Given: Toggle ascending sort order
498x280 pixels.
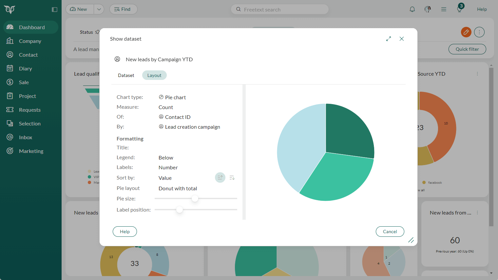Looking at the screenshot, I should tap(220, 177).
